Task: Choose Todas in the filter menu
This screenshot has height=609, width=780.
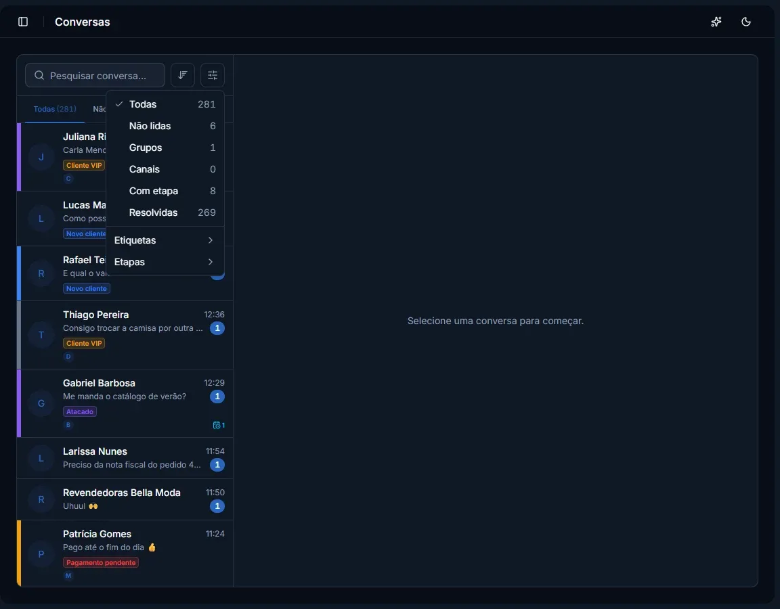Action: [x=165, y=104]
